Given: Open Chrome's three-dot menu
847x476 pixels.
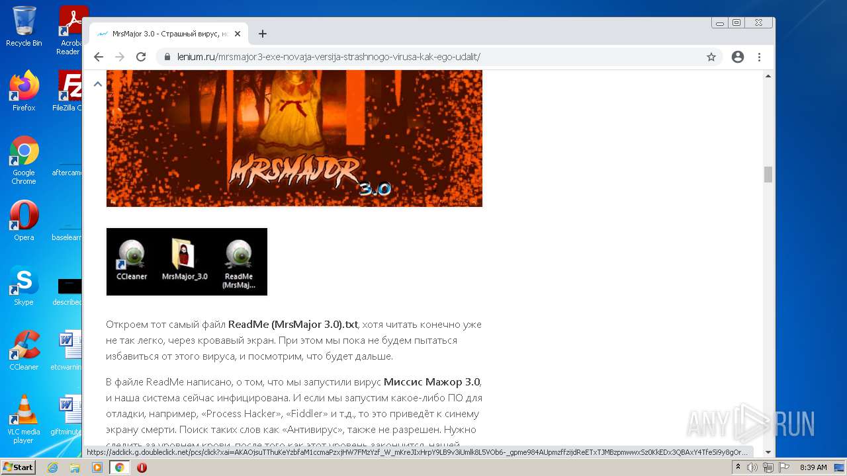Looking at the screenshot, I should point(760,57).
